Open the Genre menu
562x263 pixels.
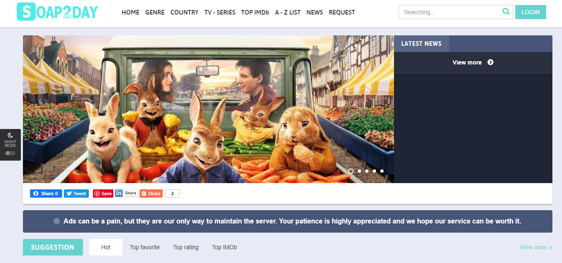coord(155,12)
